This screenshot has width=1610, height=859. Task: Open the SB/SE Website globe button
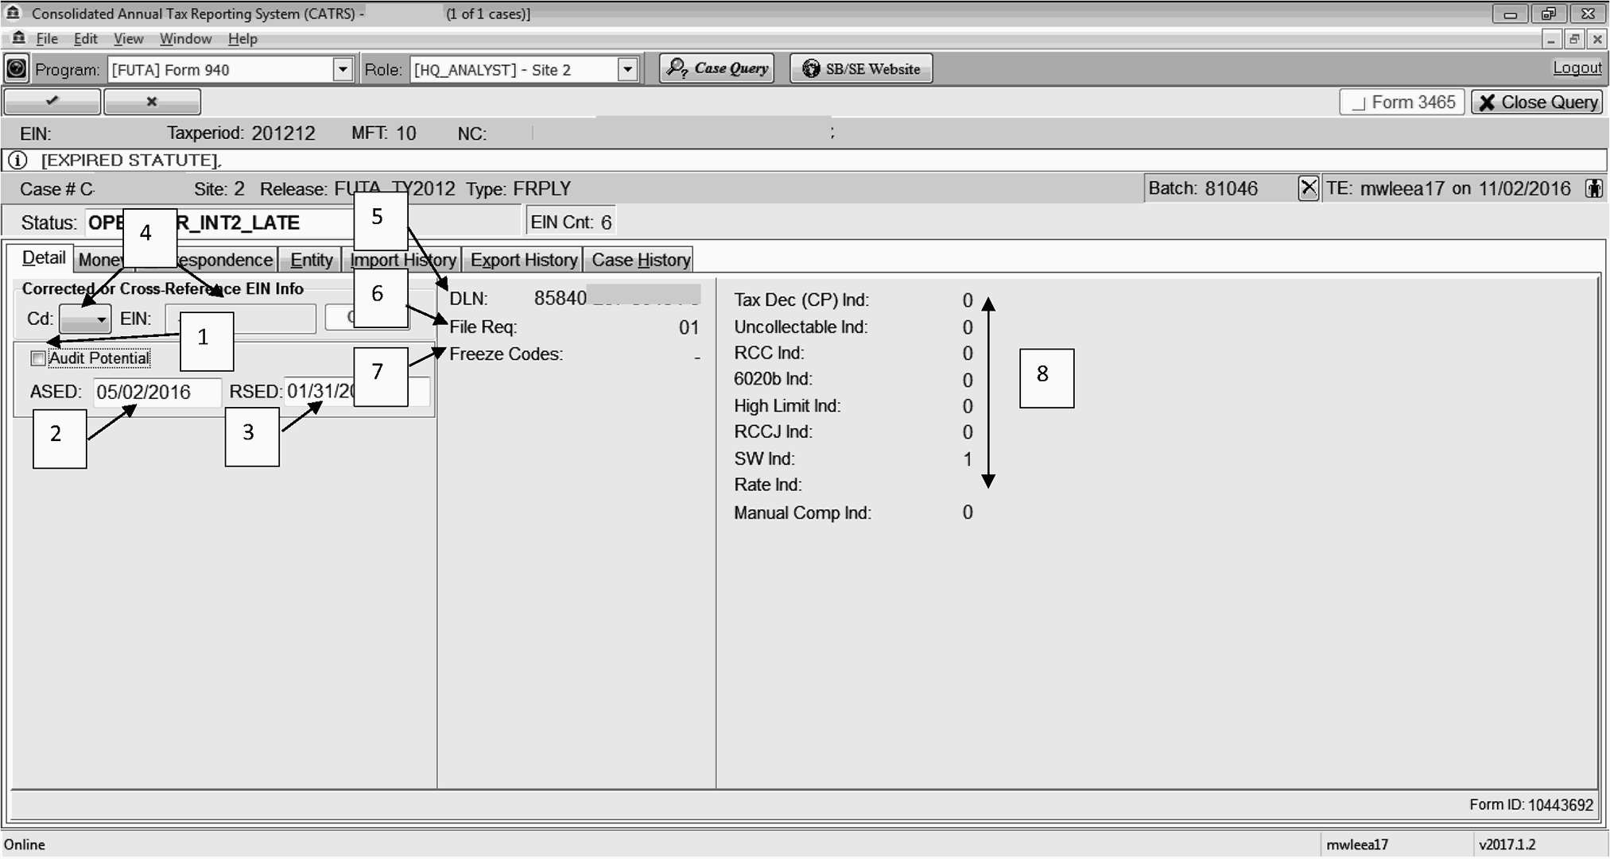861,69
